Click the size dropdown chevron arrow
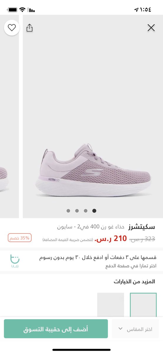The image size is (163, 354). click(x=120, y=329)
